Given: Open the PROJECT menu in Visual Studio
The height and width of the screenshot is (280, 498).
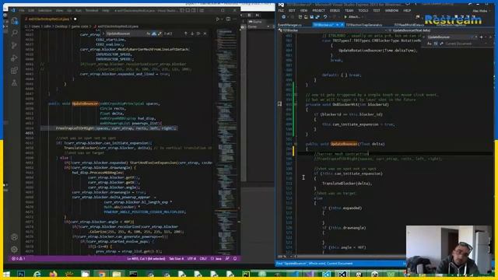Looking at the screenshot, I should click(x=318, y=10).
